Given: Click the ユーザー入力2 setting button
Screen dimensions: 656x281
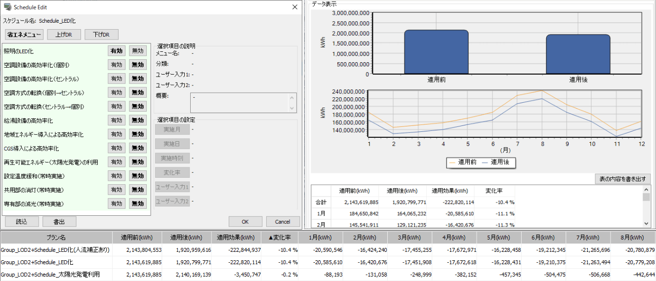Looking at the screenshot, I should coord(172,201).
